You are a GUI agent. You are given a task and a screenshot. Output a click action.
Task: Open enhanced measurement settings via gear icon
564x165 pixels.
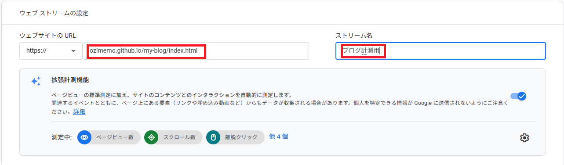coord(524,138)
